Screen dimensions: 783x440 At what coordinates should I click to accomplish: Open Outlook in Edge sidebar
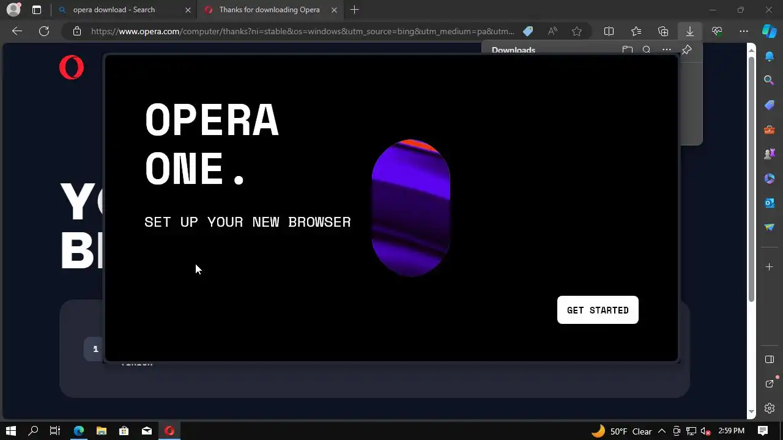(770, 203)
